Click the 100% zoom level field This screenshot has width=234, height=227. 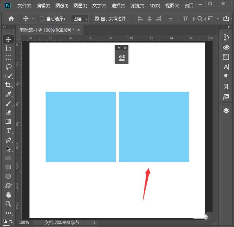pyautogui.click(x=24, y=222)
